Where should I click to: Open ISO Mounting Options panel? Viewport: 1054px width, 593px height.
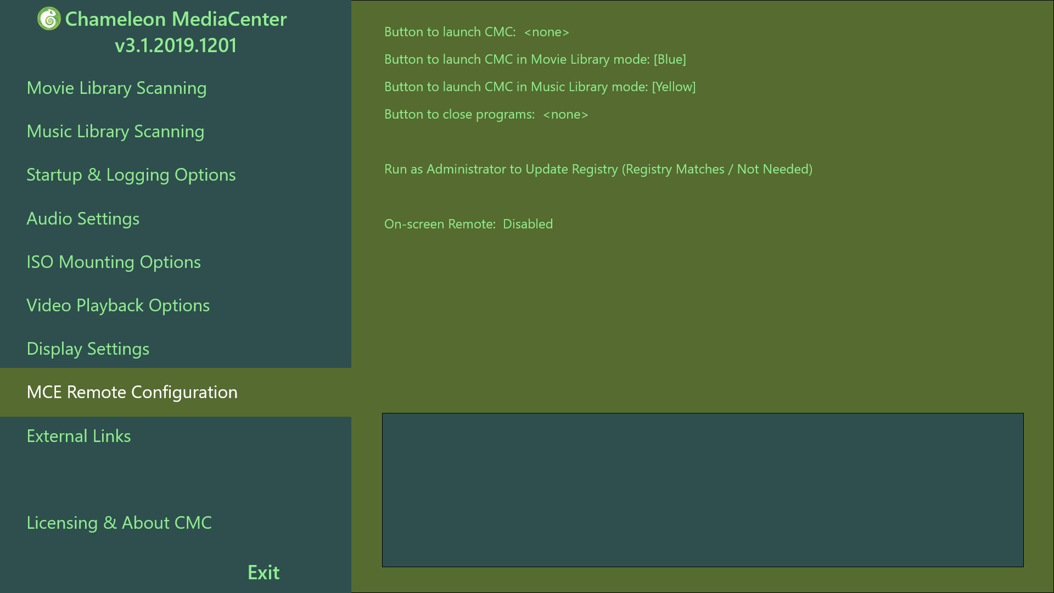pyautogui.click(x=114, y=261)
